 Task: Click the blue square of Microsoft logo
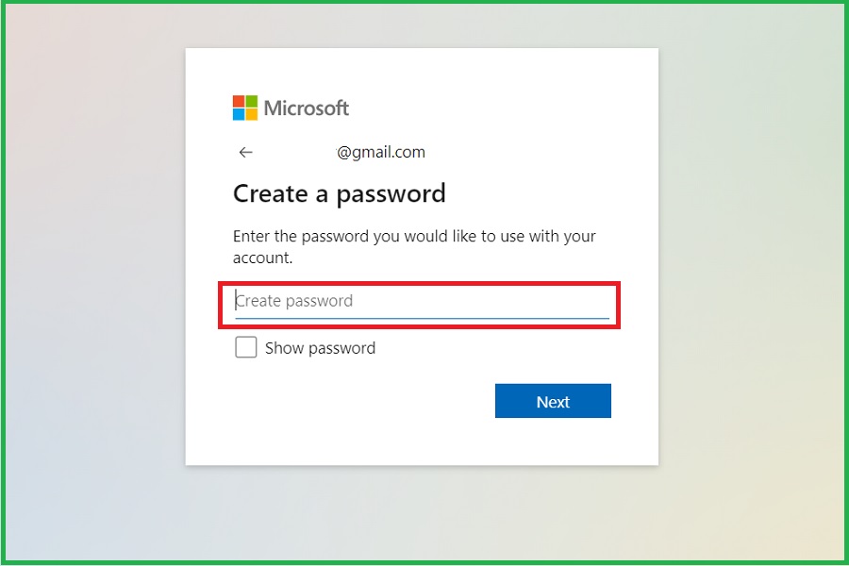click(239, 114)
